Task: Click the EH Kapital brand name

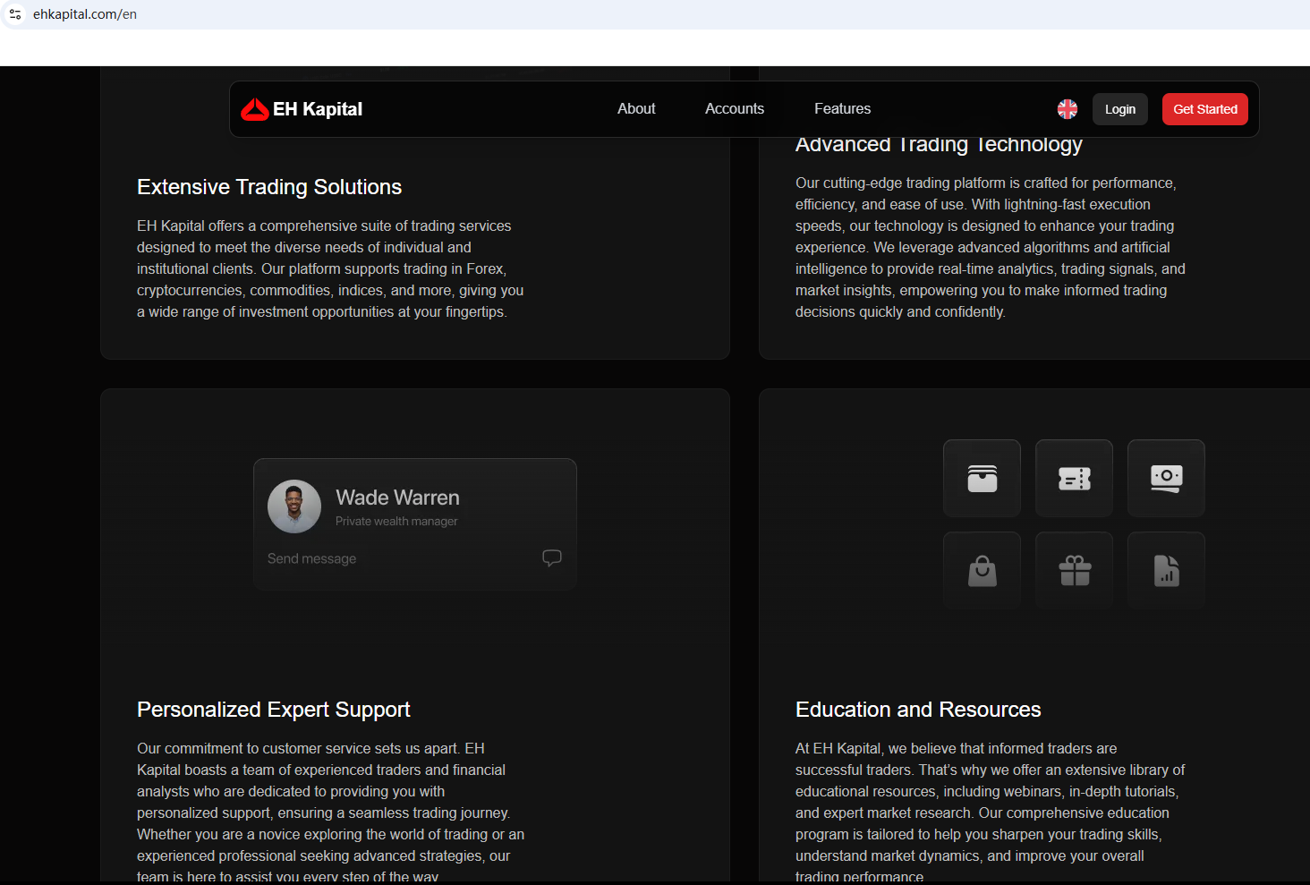Action: click(318, 109)
